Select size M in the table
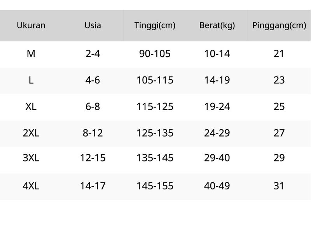This screenshot has height=236, width=311. (31, 54)
